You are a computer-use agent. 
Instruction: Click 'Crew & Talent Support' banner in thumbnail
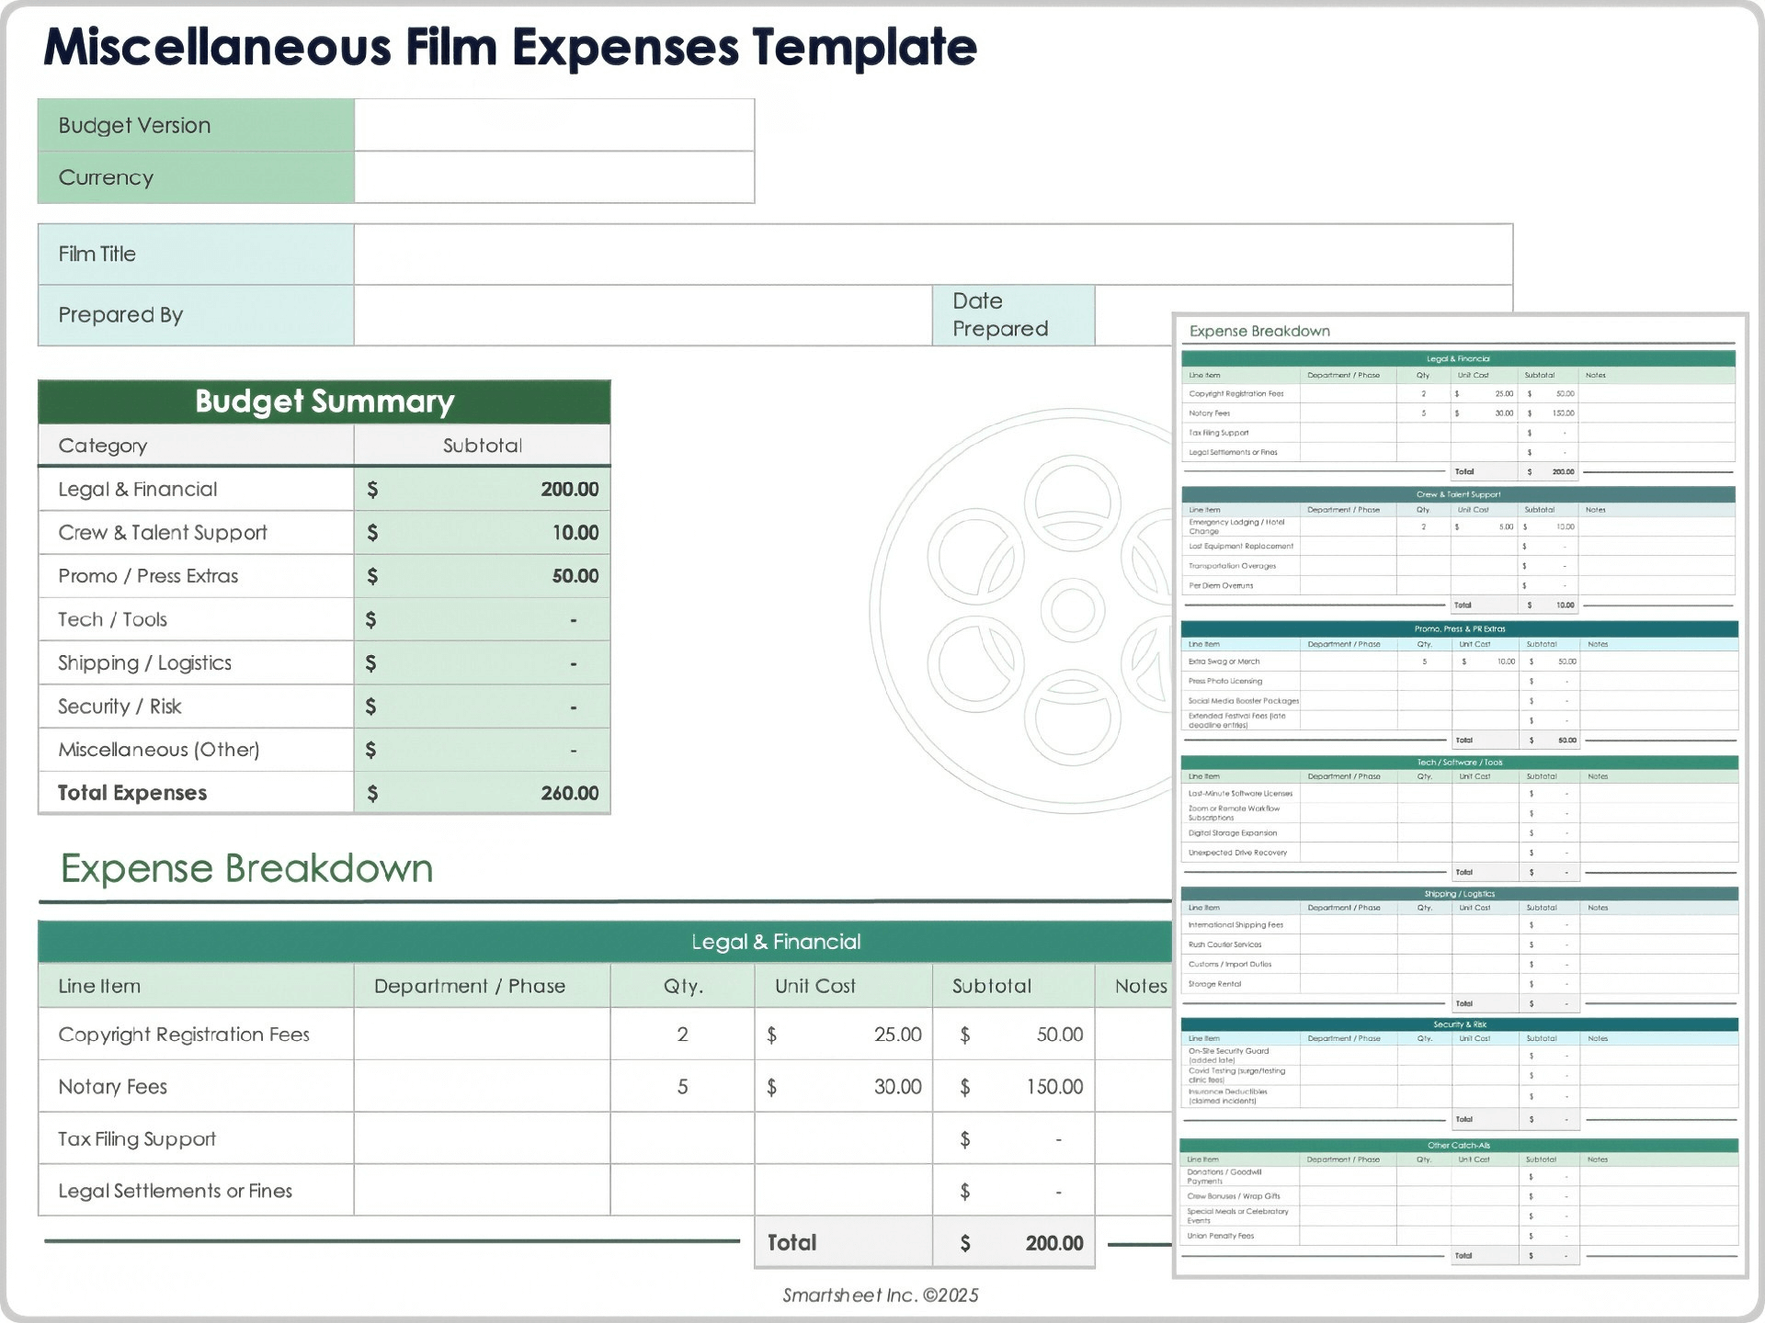(x=1459, y=494)
